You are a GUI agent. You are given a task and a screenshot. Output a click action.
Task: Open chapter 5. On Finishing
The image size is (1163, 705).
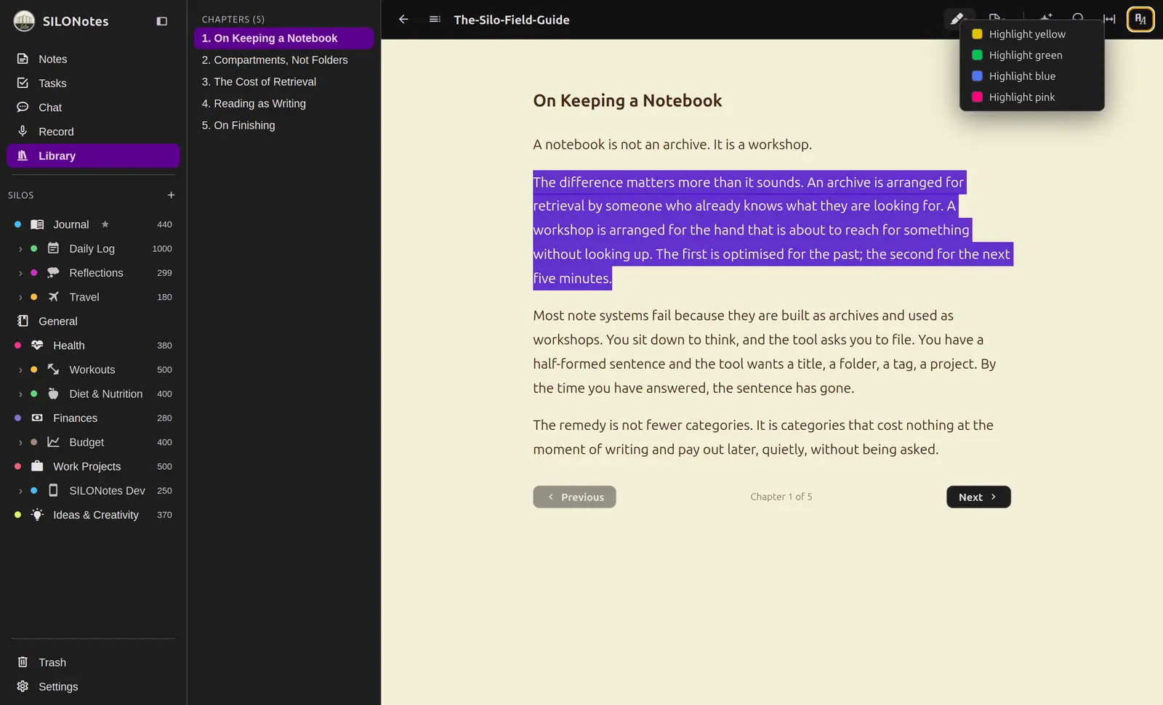[x=283, y=126]
